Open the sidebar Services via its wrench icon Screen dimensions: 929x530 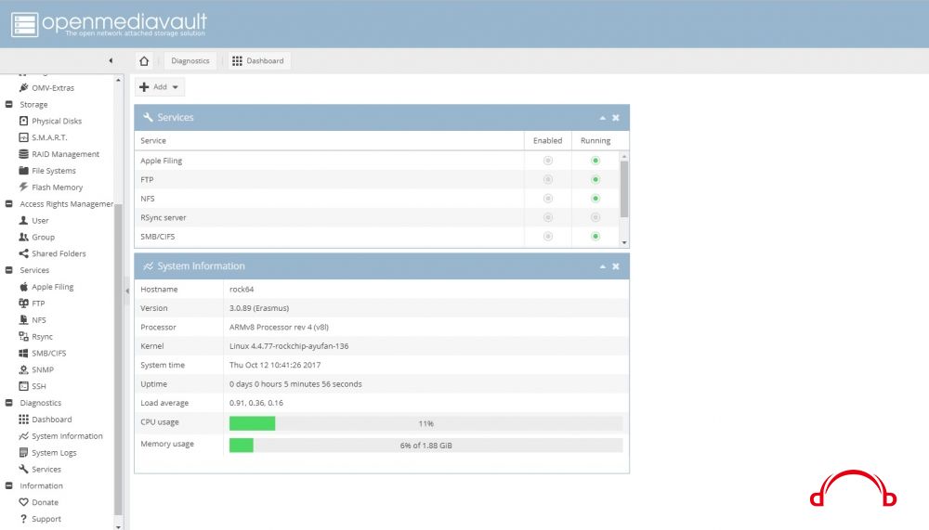[24, 469]
